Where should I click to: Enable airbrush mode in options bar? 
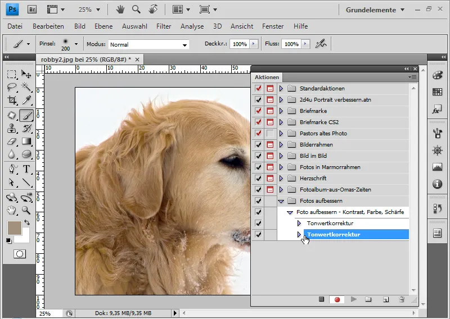click(x=321, y=44)
